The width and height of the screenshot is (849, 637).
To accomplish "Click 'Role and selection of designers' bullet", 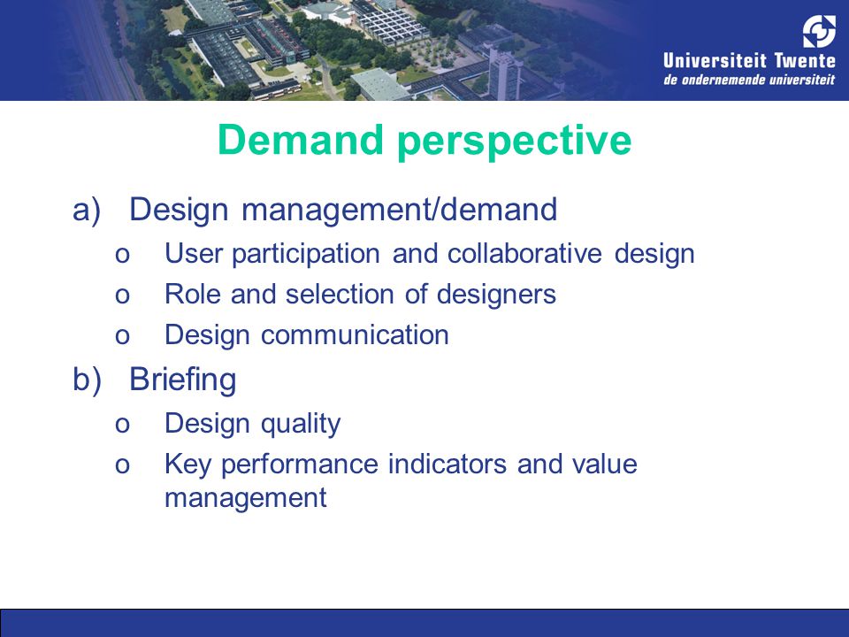I will pos(360,294).
